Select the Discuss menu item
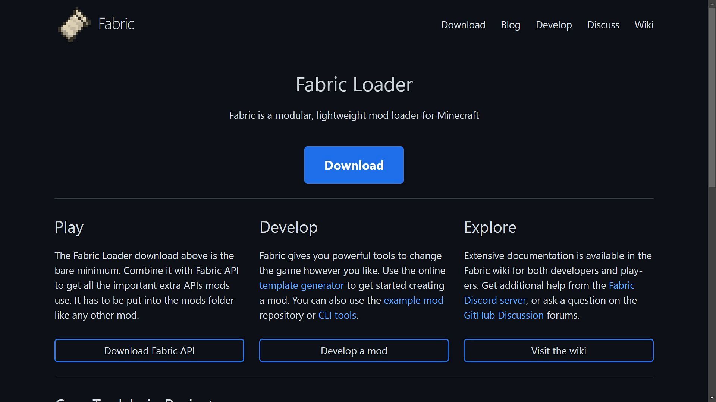Image resolution: width=716 pixels, height=402 pixels. coord(603,25)
